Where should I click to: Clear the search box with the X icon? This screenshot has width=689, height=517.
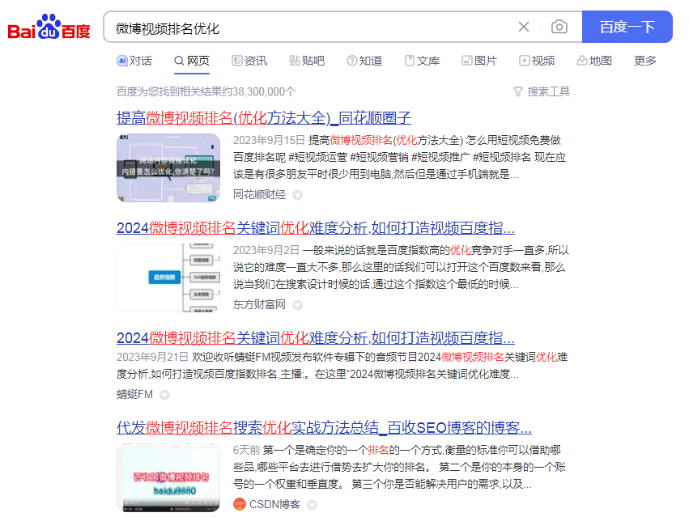(523, 27)
